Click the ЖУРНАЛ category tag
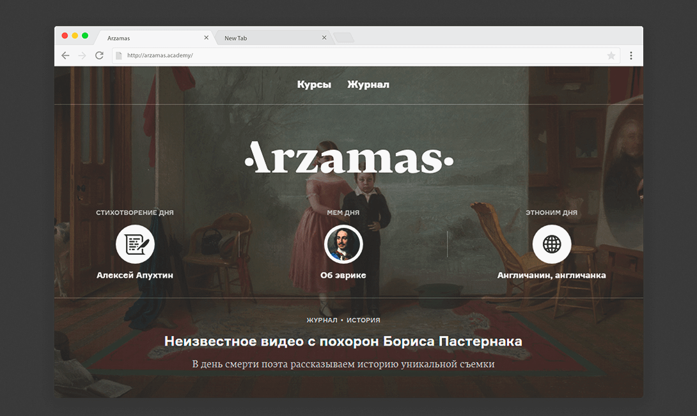 pyautogui.click(x=322, y=321)
